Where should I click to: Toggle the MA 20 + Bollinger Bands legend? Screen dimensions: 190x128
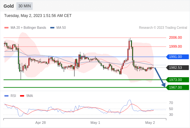tap(25, 28)
